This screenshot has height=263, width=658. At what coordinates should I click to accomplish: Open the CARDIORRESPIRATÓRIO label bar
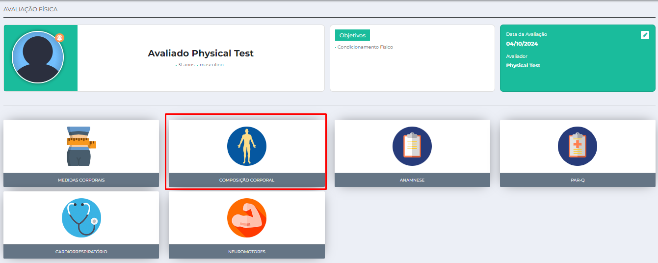click(81, 252)
